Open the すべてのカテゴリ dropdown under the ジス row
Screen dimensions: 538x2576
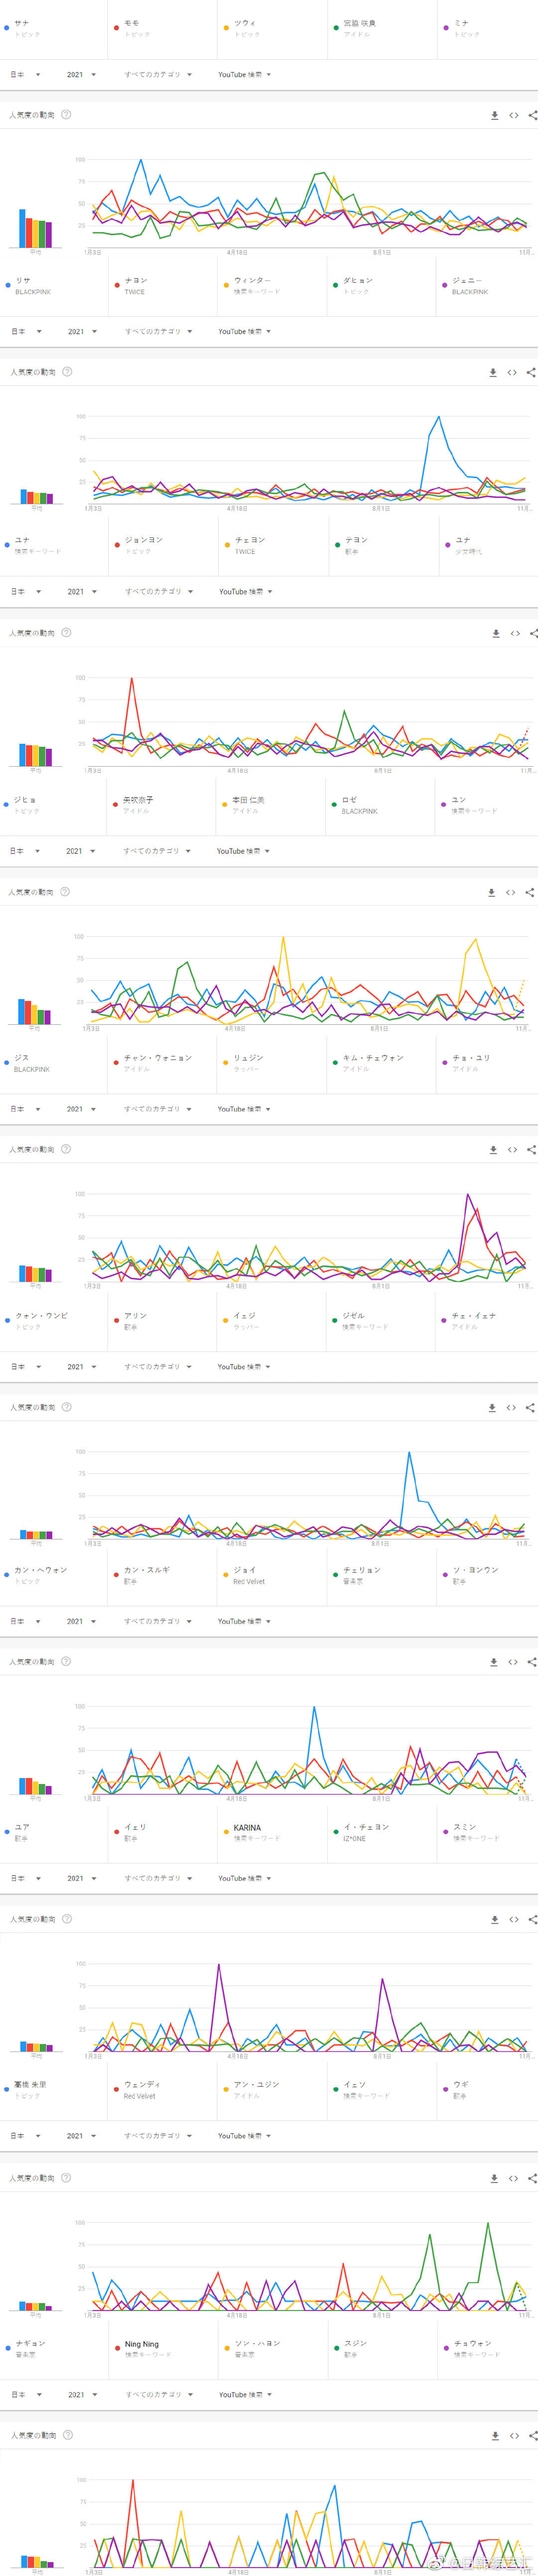click(158, 1109)
